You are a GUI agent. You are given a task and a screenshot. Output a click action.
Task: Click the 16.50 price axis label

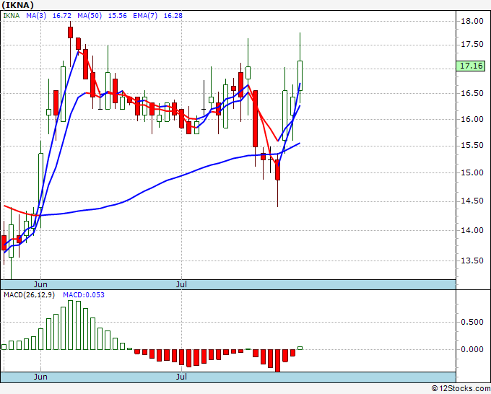click(x=472, y=93)
